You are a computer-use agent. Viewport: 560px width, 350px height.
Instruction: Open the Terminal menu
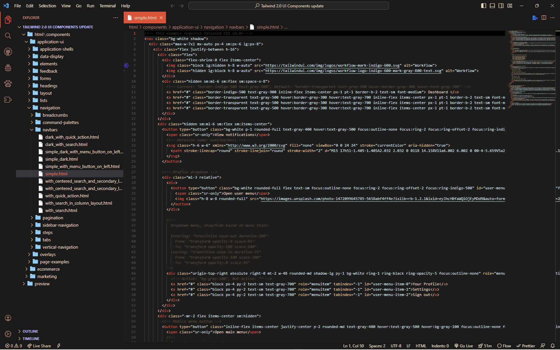(107, 6)
